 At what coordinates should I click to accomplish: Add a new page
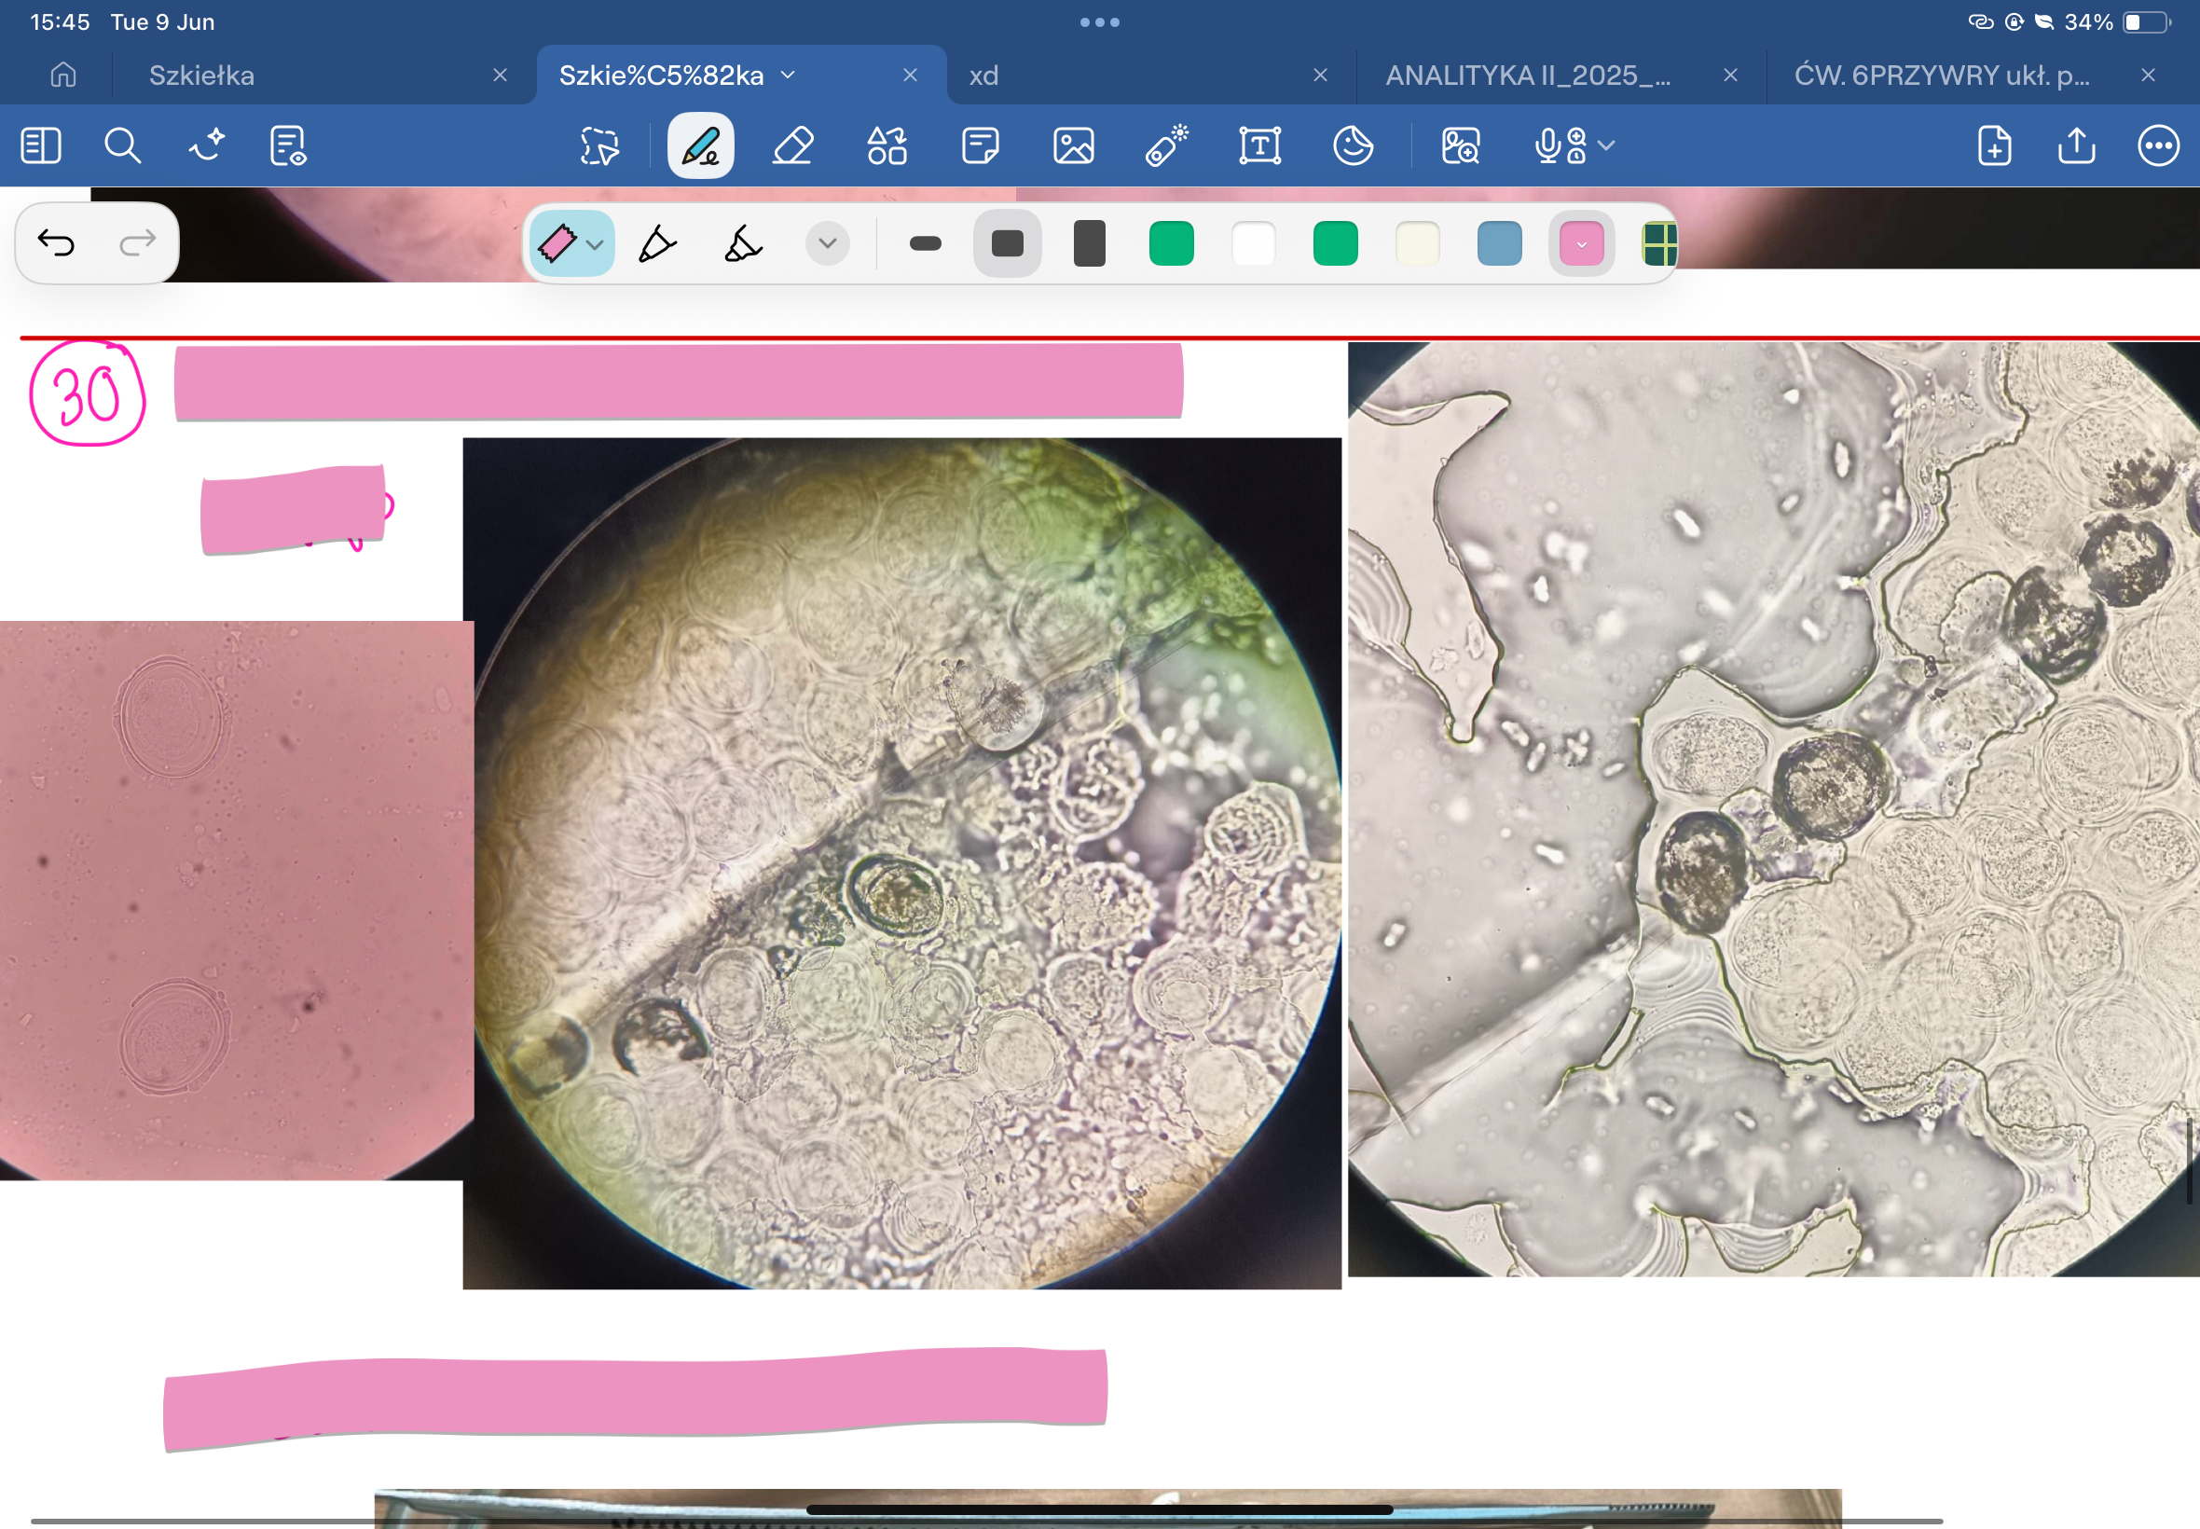coord(1995,145)
